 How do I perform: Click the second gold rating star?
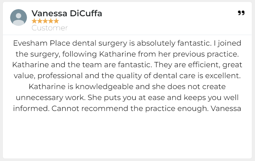[x=40, y=21]
